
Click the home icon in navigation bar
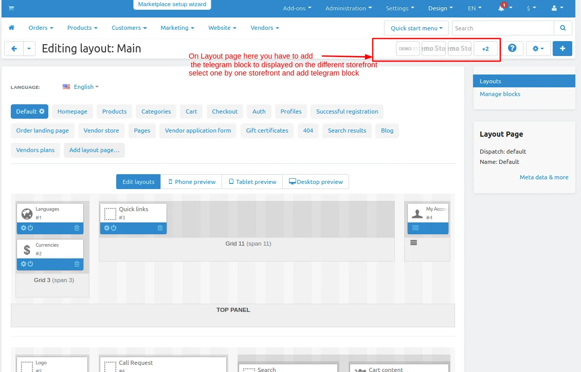click(x=11, y=28)
